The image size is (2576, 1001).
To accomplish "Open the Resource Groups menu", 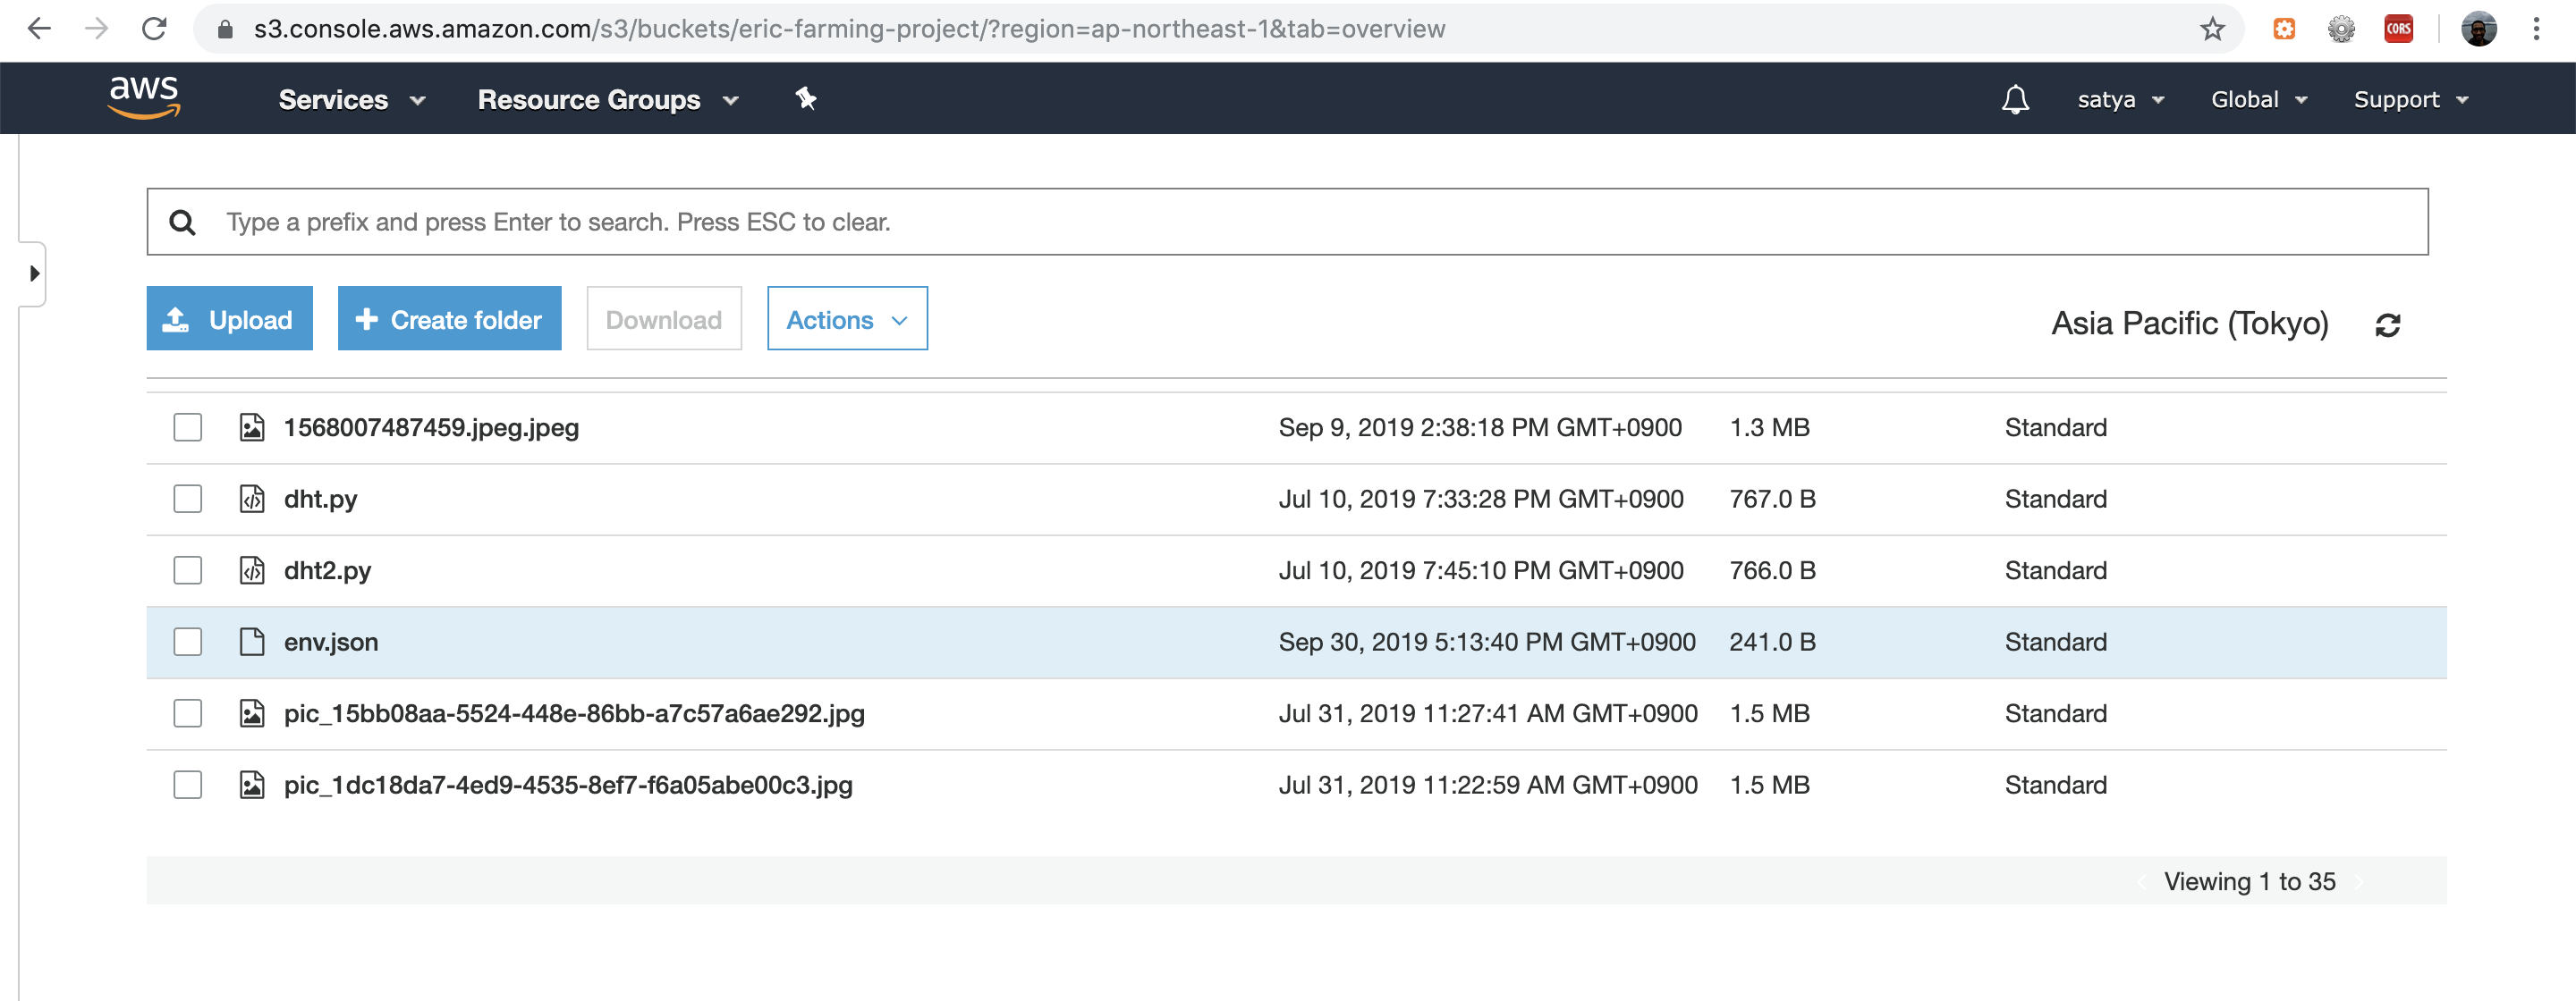I will (607, 100).
